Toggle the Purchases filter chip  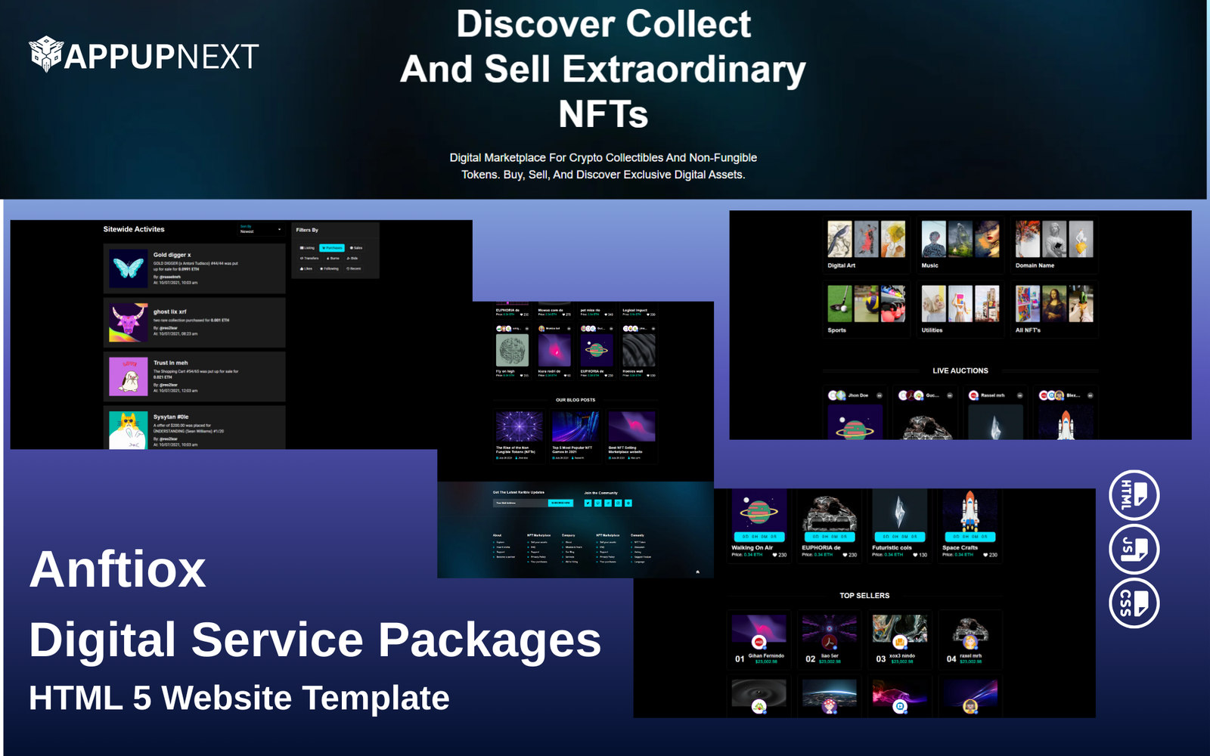click(332, 248)
